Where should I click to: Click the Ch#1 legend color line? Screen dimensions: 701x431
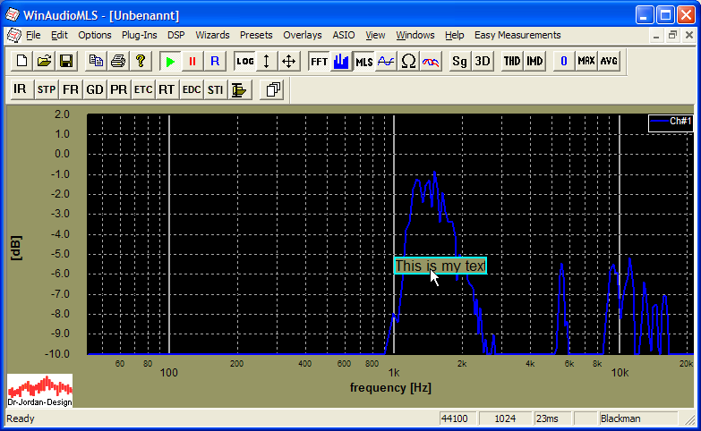pyautogui.click(x=660, y=121)
